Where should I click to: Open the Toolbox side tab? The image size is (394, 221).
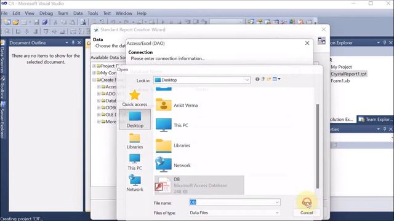2,88
